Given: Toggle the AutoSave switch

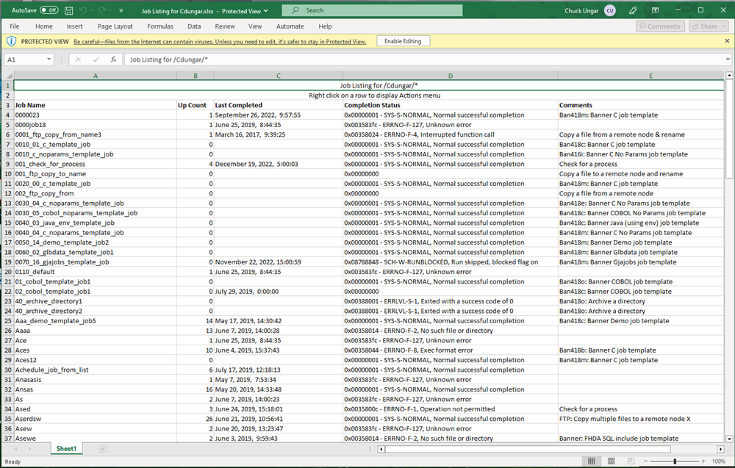Looking at the screenshot, I should pyautogui.click(x=49, y=10).
